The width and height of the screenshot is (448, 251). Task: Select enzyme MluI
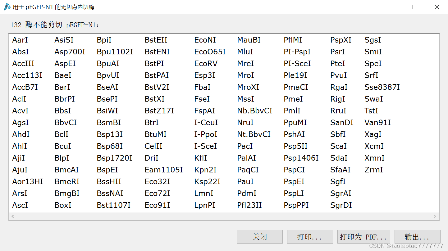(245, 52)
